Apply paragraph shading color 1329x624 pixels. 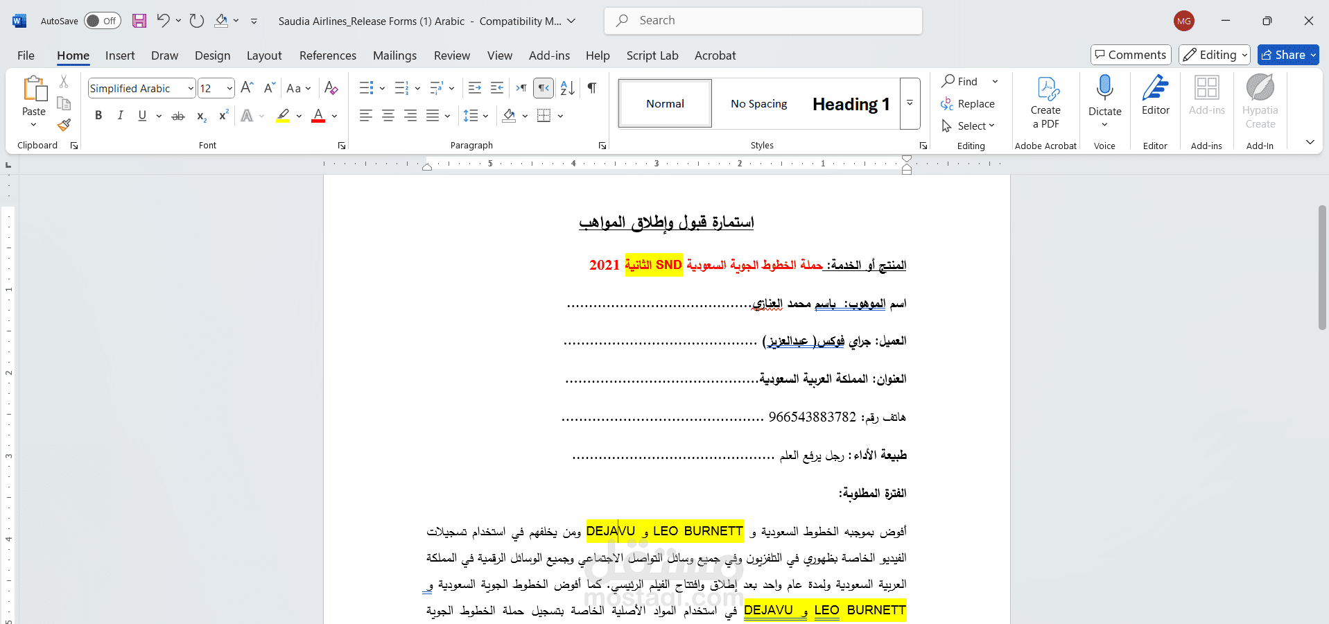509,116
